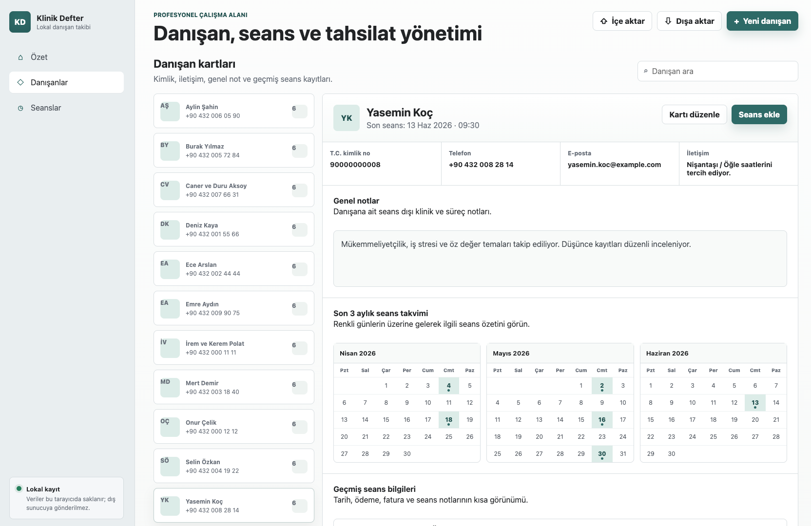Click the EA avatar for Emre Aydın

(170, 308)
